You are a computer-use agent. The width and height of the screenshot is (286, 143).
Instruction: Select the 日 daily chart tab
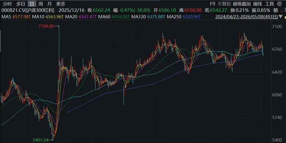pos(32,4)
